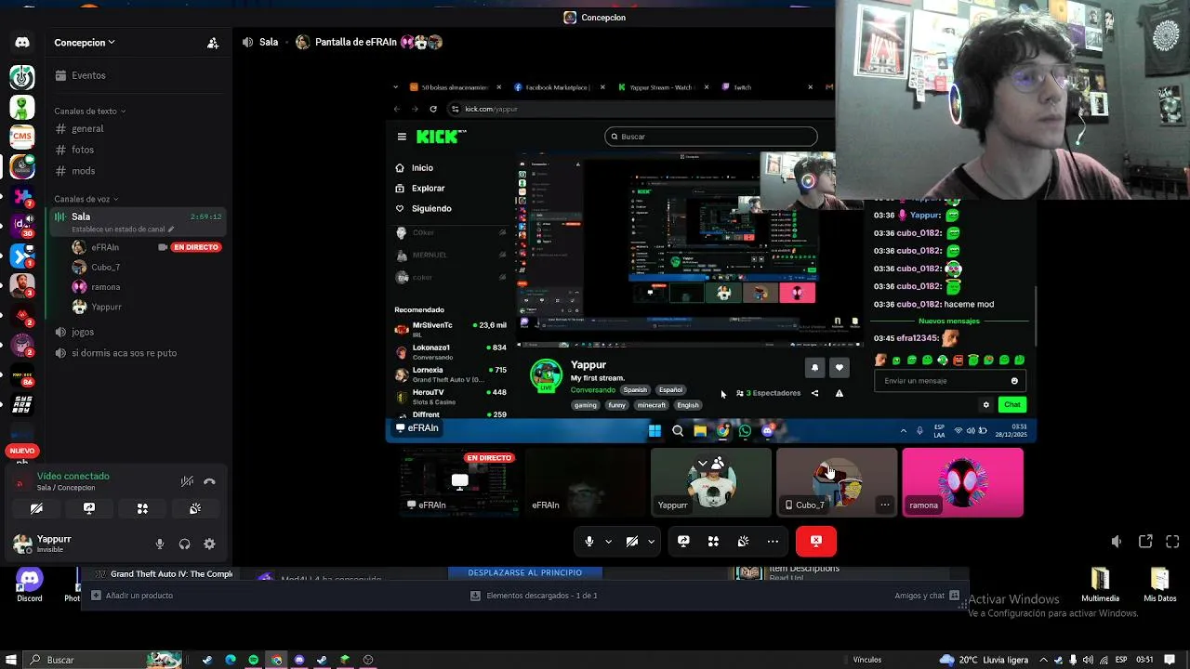Viewport: 1190px width, 669px height.
Task: Open soundboard button in voice panel
Action: click(195, 509)
